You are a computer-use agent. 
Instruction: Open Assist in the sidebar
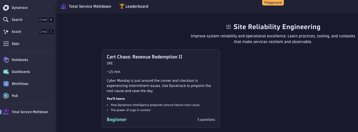click(16, 32)
